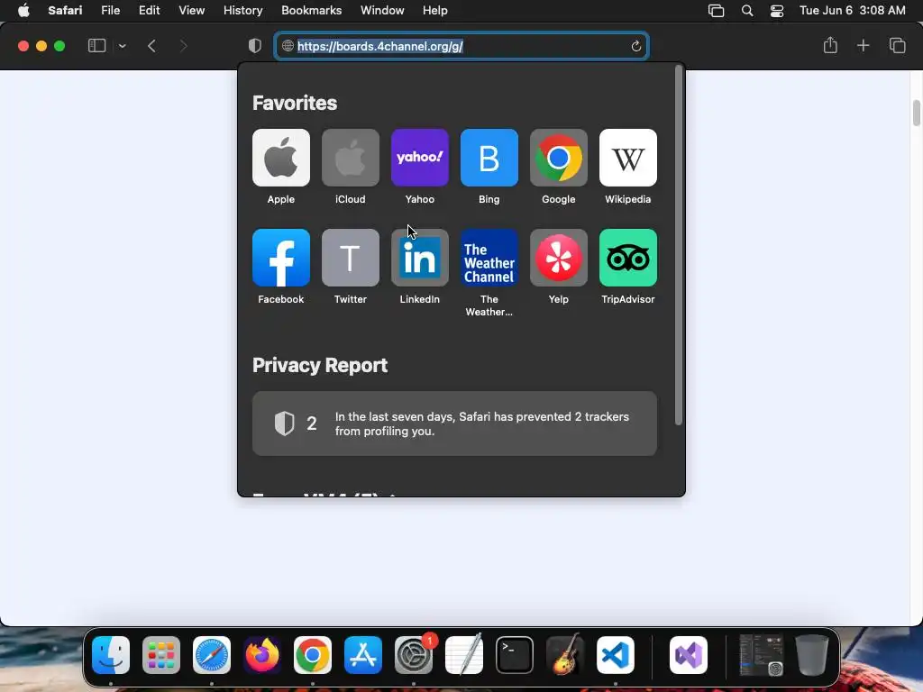
Task: Go back to the previous page
Action: (151, 46)
